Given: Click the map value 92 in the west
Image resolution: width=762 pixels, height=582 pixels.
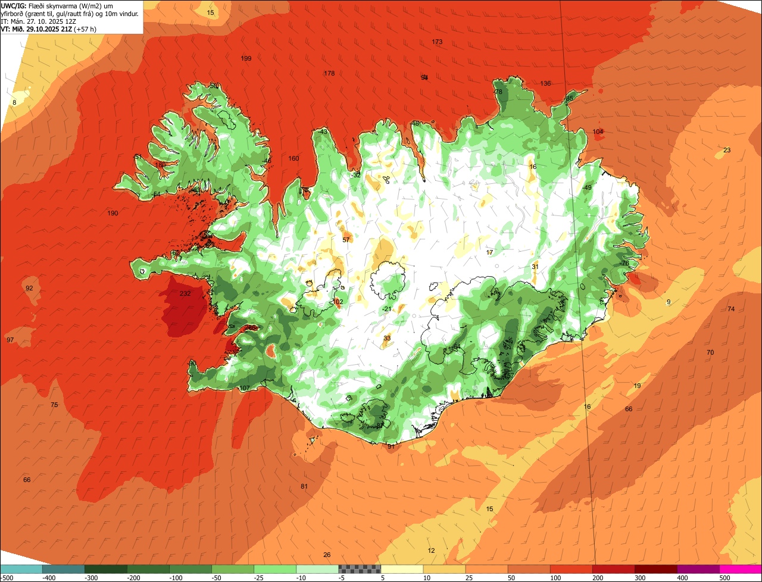Looking at the screenshot, I should pos(29,288).
